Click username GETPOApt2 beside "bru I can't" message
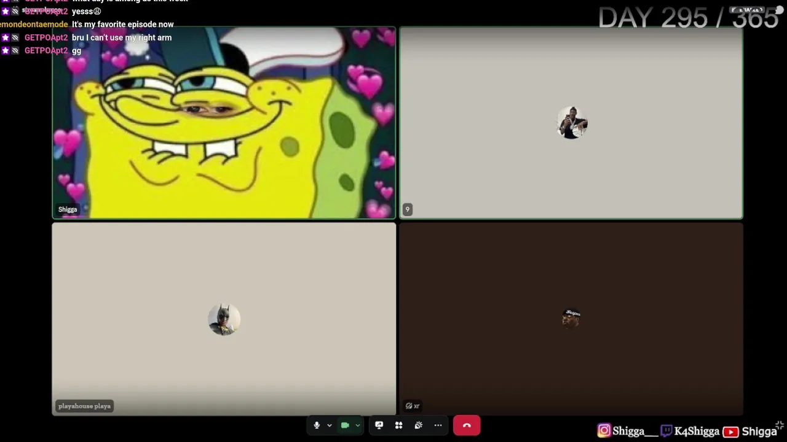The height and width of the screenshot is (442, 787). point(46,37)
